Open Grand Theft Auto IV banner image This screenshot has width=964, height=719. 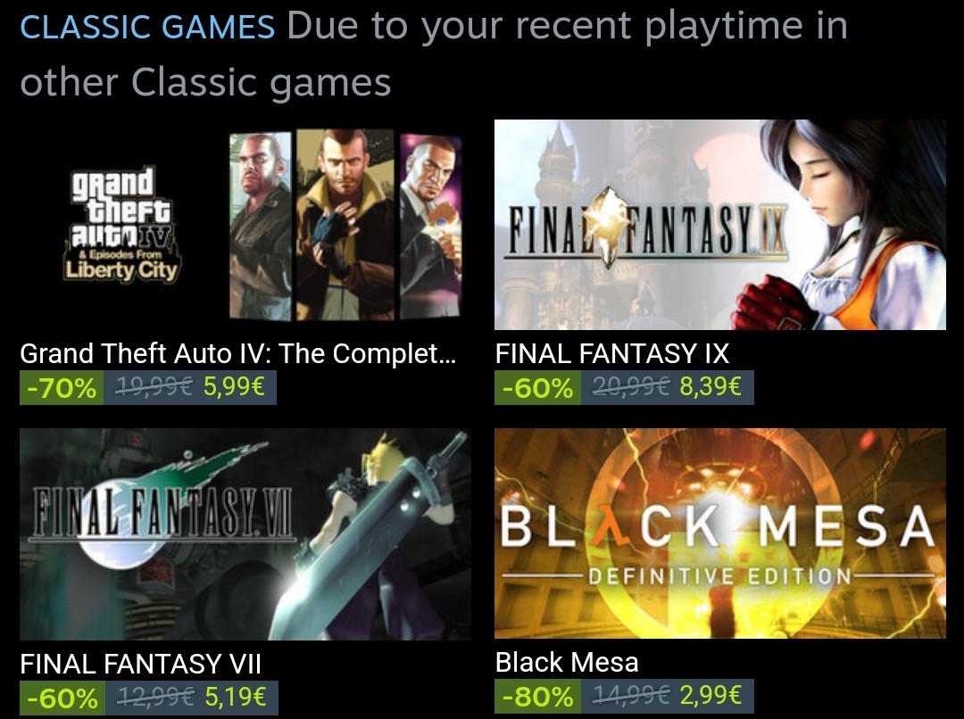pyautogui.click(x=245, y=225)
